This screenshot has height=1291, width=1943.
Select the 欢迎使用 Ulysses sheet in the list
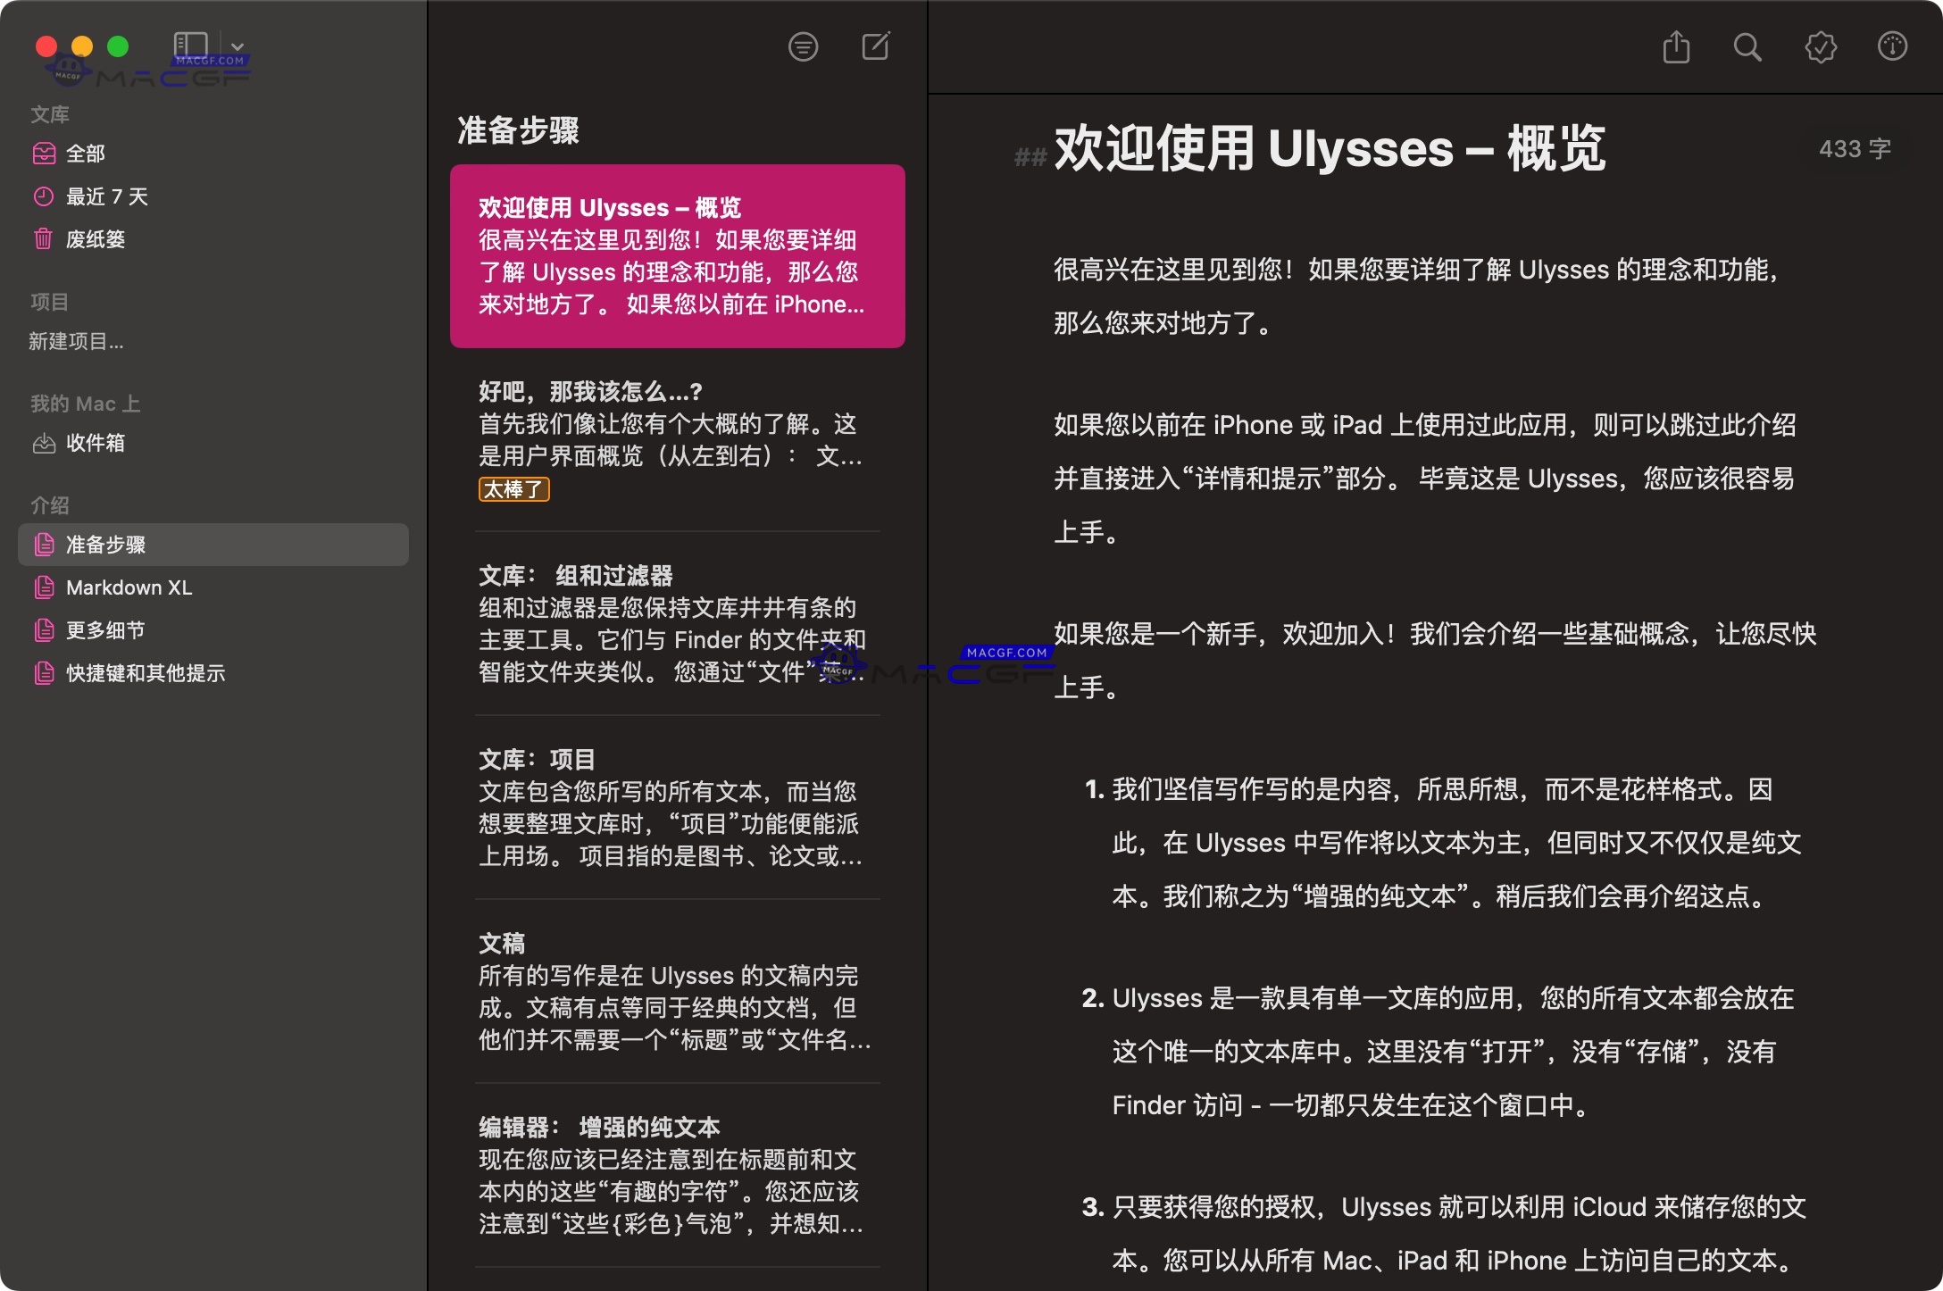tap(676, 255)
